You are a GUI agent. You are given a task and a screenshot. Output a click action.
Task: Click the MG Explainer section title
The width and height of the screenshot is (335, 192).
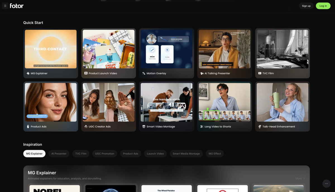pos(42,173)
